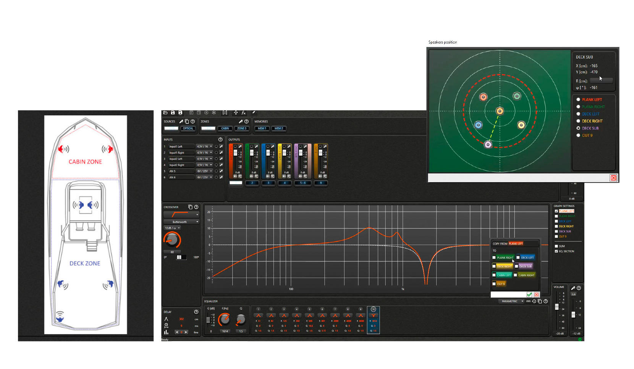Click the DECK RIGHT output fader
The height and width of the screenshot is (369, 634).
click(x=284, y=153)
